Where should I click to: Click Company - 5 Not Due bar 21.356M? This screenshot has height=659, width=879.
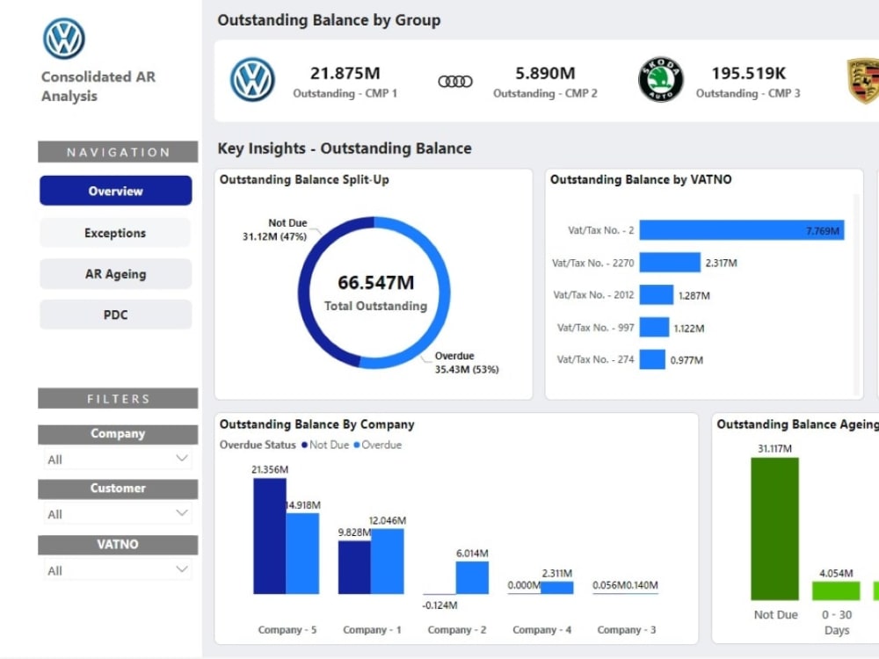pos(270,536)
